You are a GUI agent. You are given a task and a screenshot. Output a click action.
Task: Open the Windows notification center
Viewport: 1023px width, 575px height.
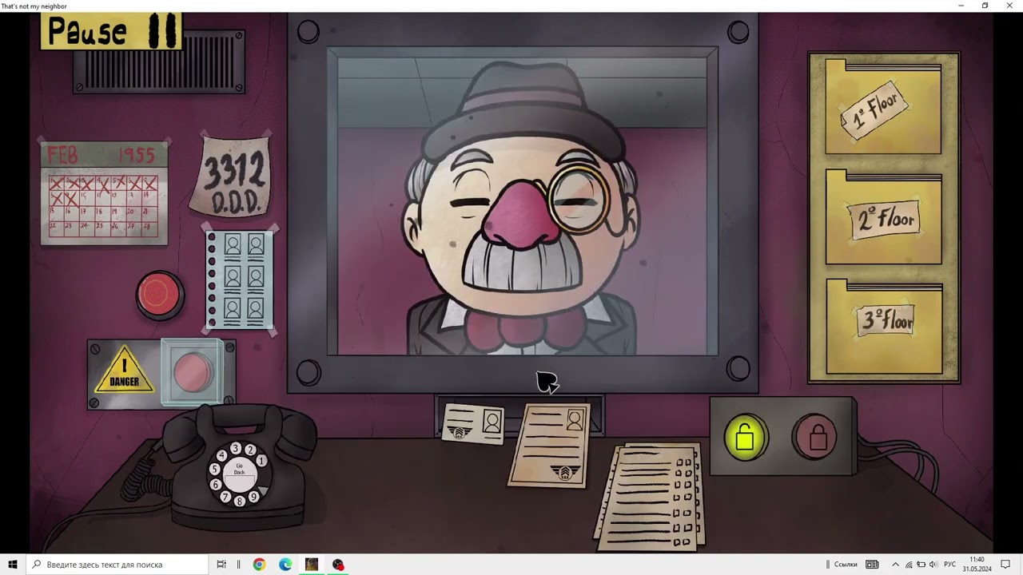(1006, 565)
